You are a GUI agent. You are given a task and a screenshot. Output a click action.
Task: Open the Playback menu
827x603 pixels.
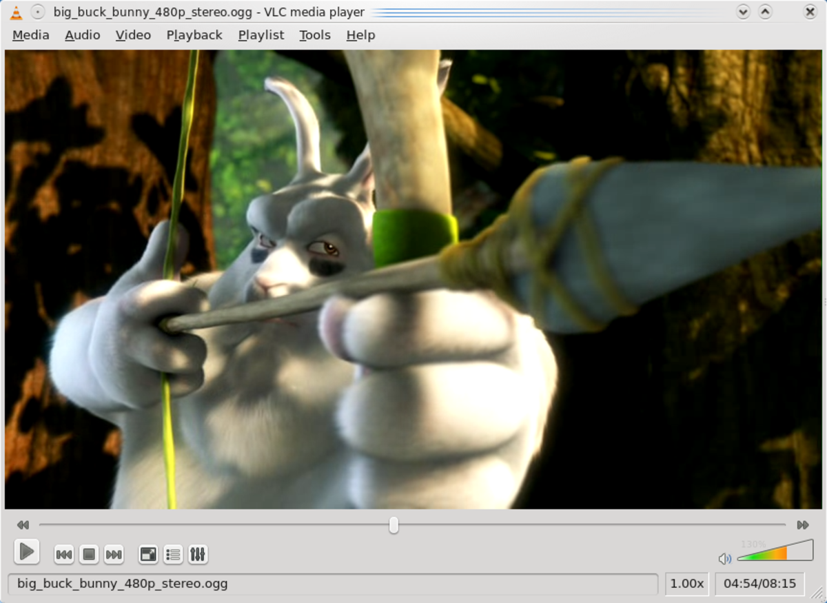click(194, 35)
